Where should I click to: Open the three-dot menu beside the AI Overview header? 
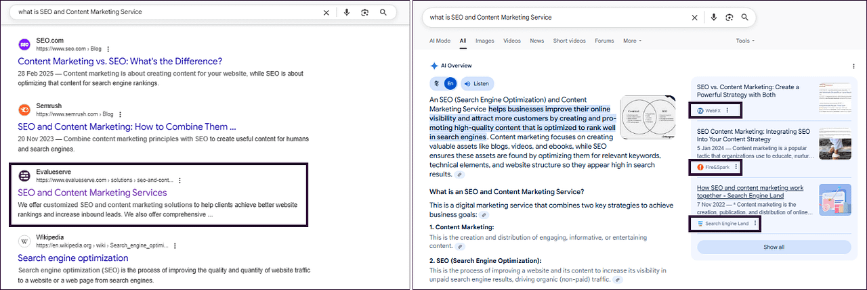[x=853, y=66]
